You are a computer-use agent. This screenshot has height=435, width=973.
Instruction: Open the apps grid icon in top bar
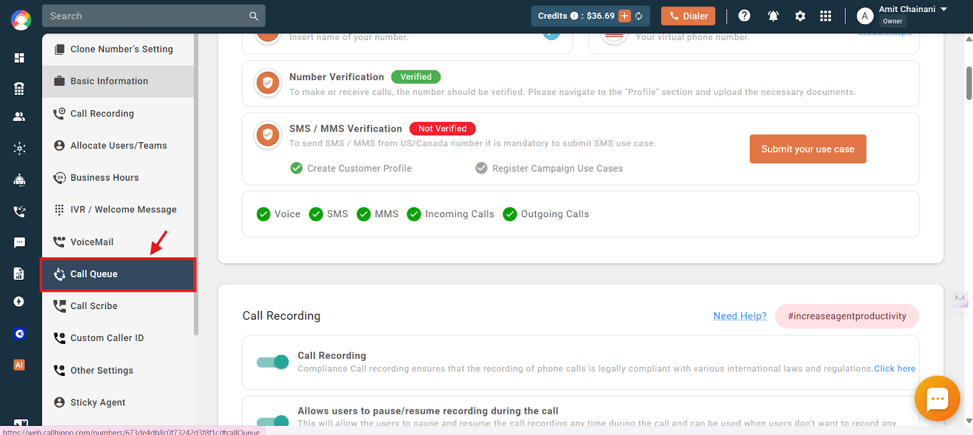[x=826, y=16]
